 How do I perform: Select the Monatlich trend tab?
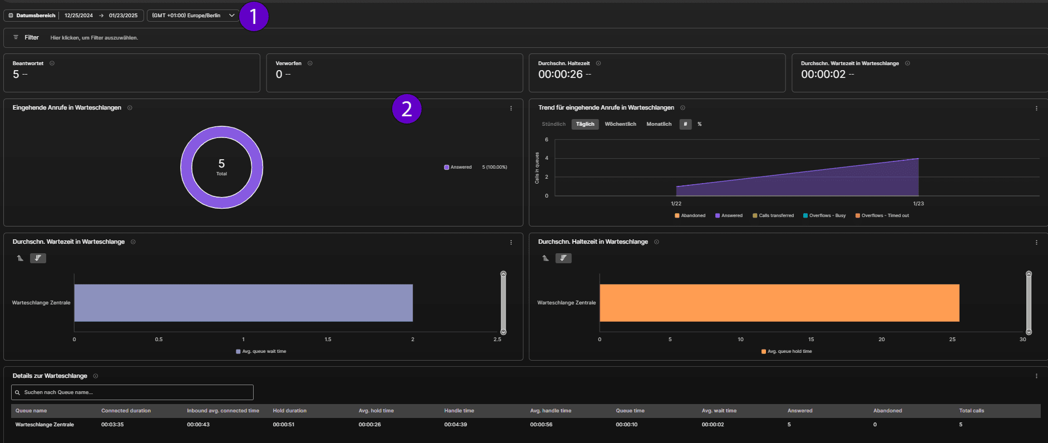pyautogui.click(x=659, y=124)
